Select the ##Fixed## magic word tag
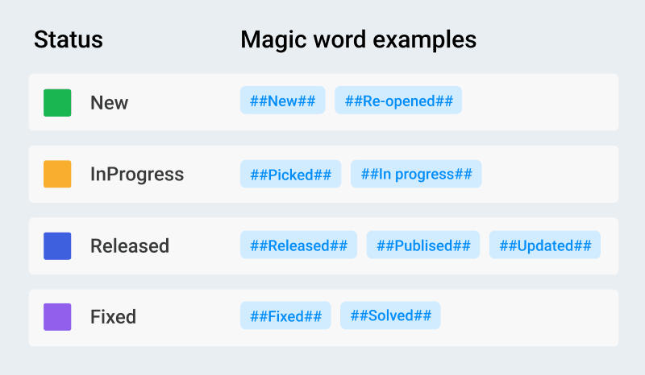Image resolution: width=645 pixels, height=375 pixels. click(x=285, y=316)
